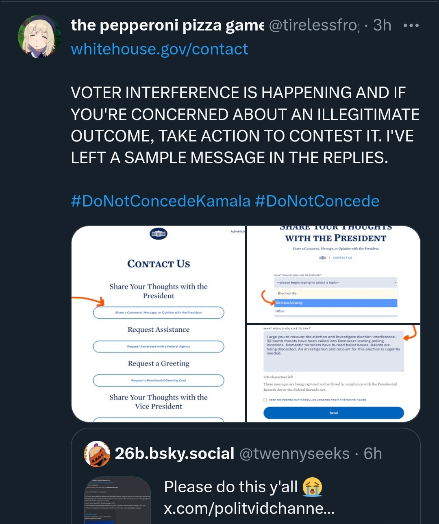Open the quoted post's thumbnail image

click(x=118, y=500)
